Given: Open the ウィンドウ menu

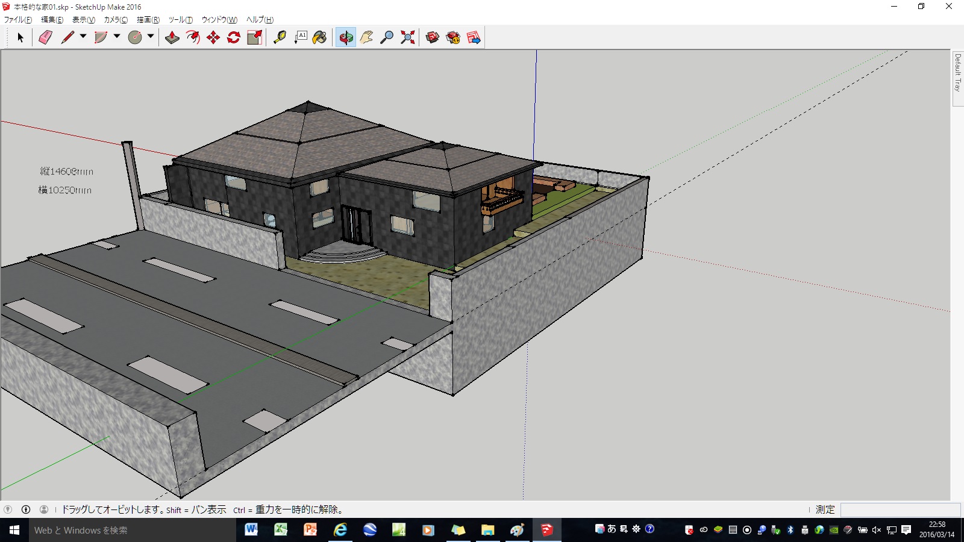Looking at the screenshot, I should tap(219, 19).
